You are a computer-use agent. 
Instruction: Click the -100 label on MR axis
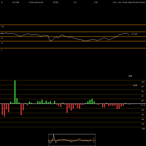coord(143,129)
